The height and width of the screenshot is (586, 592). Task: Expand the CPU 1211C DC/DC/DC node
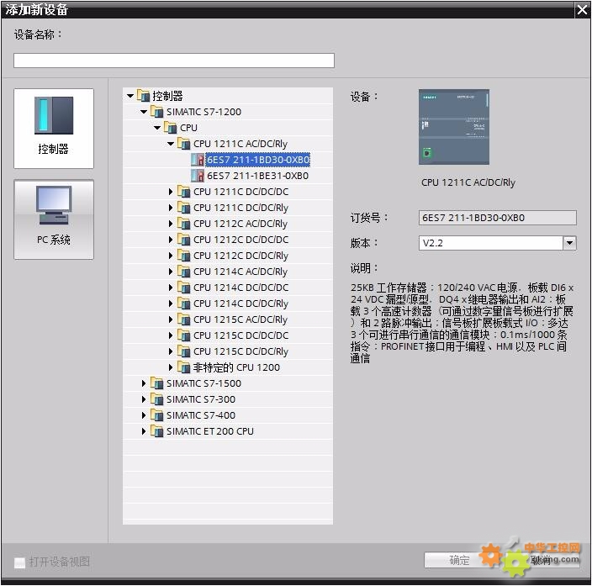(171, 192)
